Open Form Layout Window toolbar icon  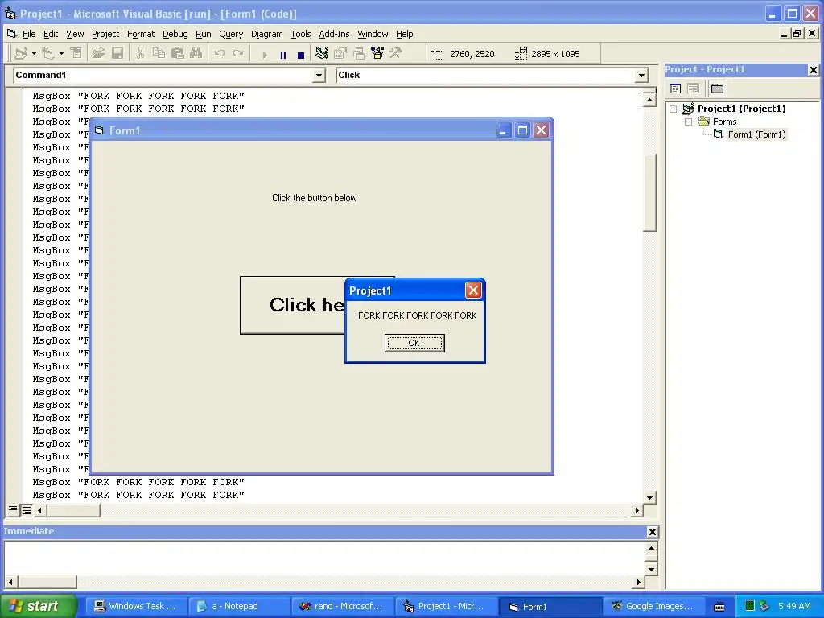[359, 53]
